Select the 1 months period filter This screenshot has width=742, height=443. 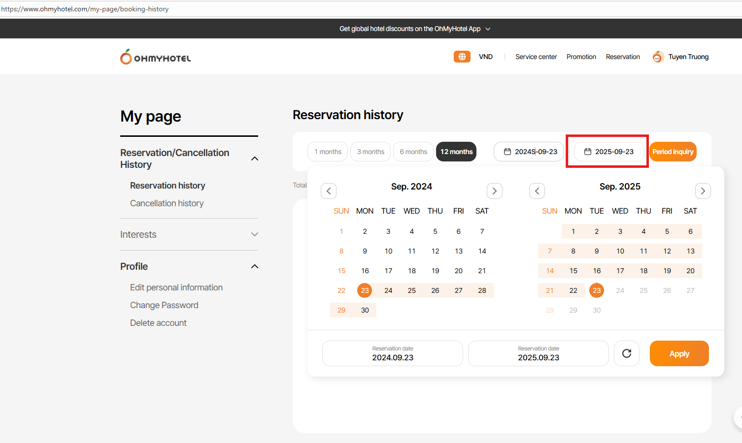pyautogui.click(x=328, y=152)
